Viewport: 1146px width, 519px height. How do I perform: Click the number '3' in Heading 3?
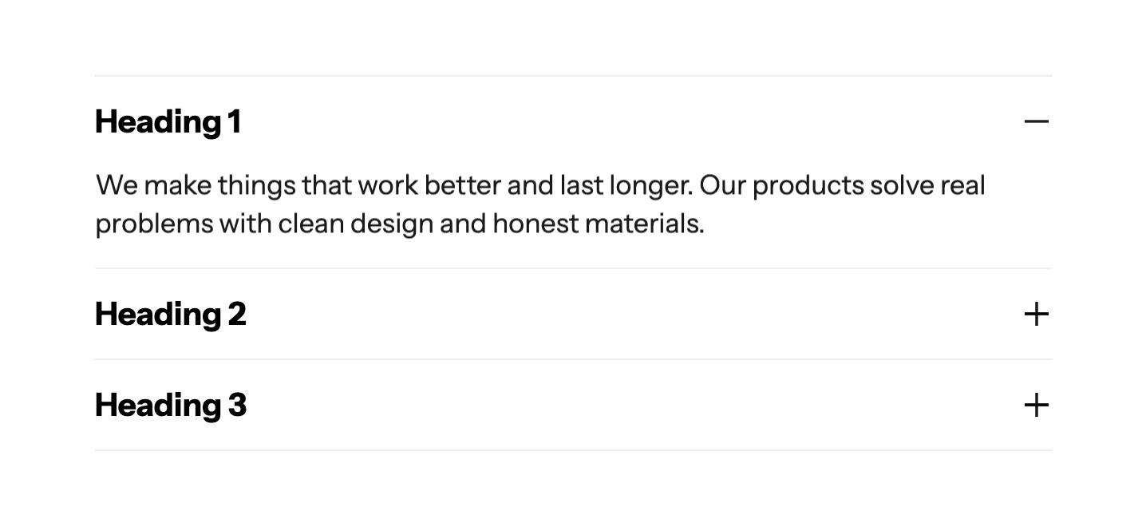click(237, 405)
